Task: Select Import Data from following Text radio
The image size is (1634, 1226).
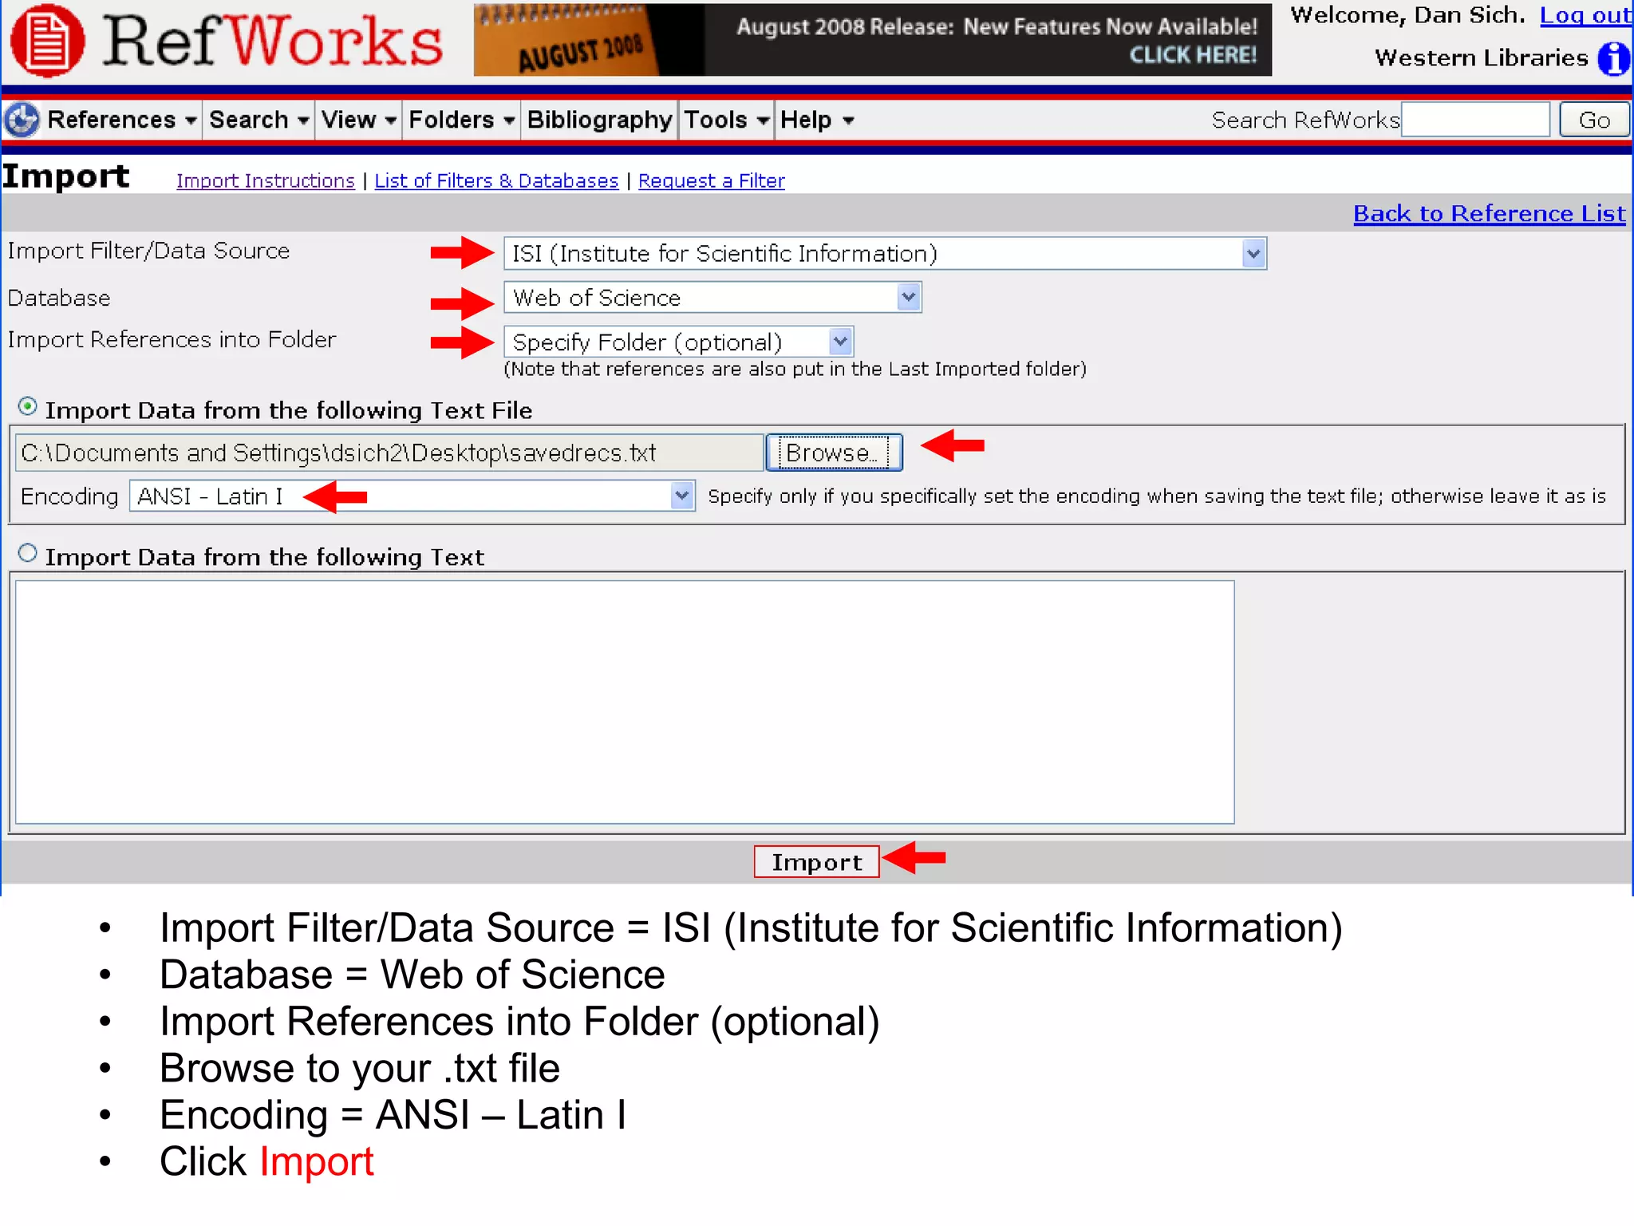Action: point(28,553)
